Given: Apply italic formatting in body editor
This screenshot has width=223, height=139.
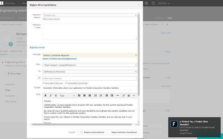Looking at the screenshot, I should (51, 96).
